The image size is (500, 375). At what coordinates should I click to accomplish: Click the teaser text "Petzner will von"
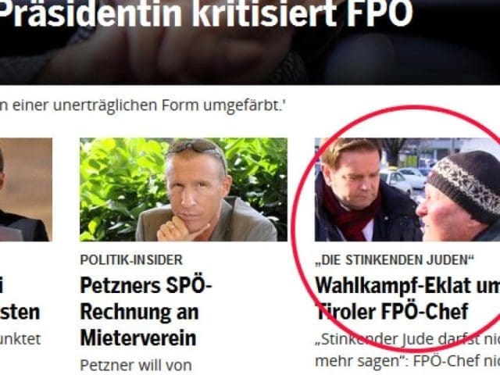point(136,366)
